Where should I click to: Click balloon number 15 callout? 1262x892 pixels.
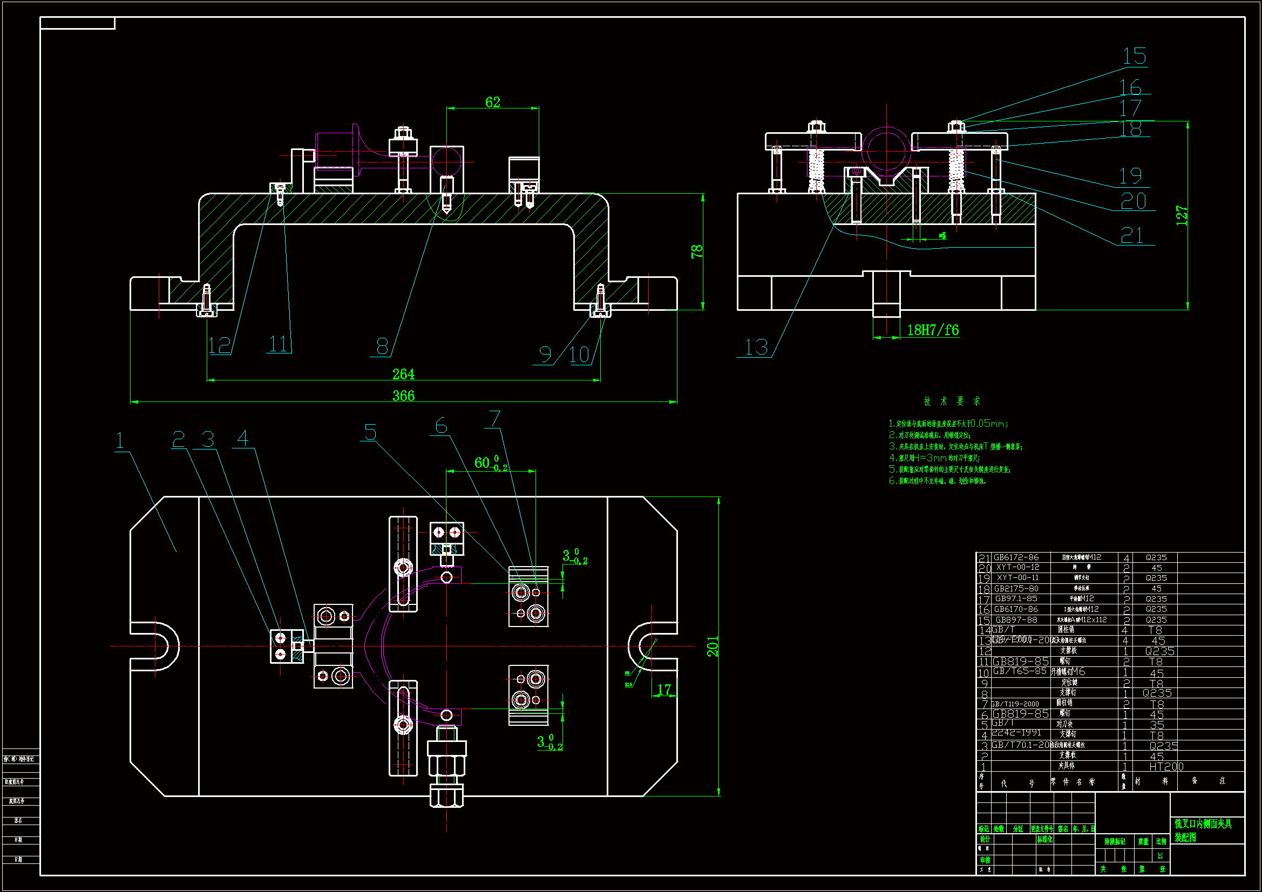(1134, 57)
